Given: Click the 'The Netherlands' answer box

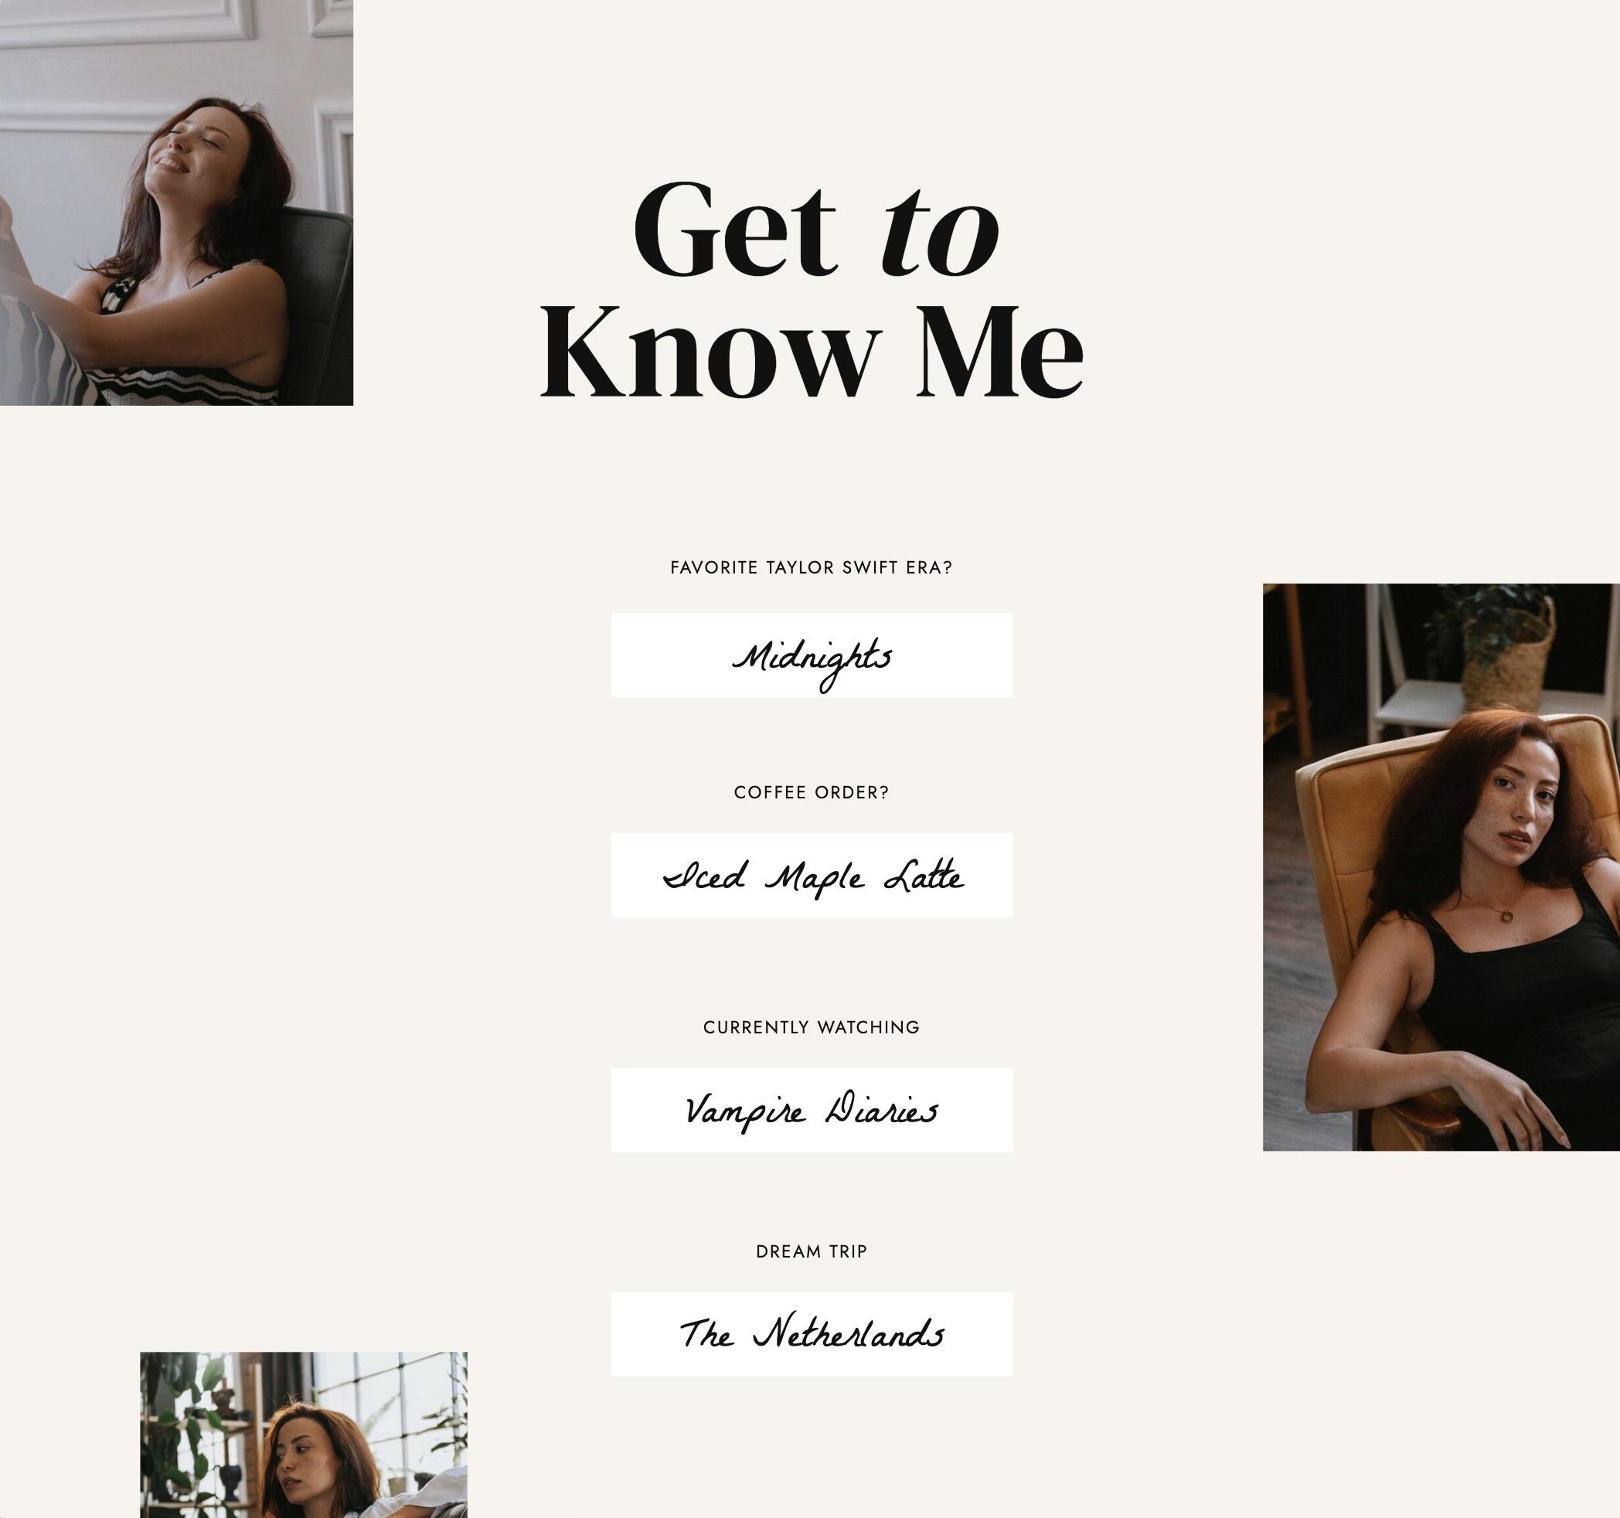Looking at the screenshot, I should click(x=812, y=1334).
